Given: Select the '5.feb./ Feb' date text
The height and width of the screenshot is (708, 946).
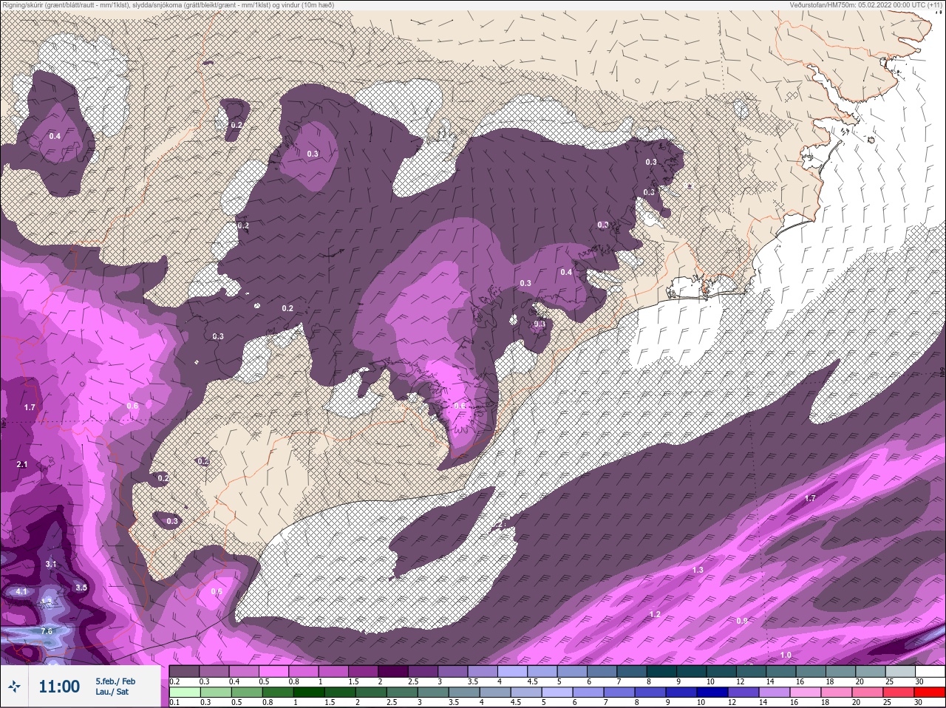Looking at the screenshot, I should pyautogui.click(x=115, y=681).
